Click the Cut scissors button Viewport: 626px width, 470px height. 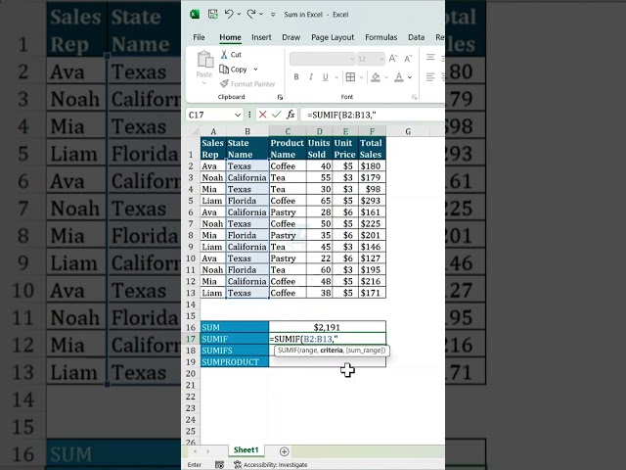231,55
